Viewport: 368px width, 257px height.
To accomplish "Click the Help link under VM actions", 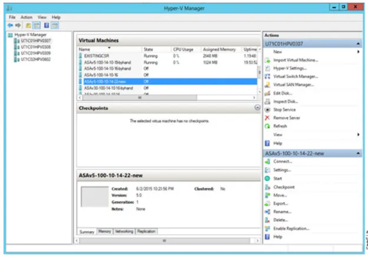I will point(278,237).
